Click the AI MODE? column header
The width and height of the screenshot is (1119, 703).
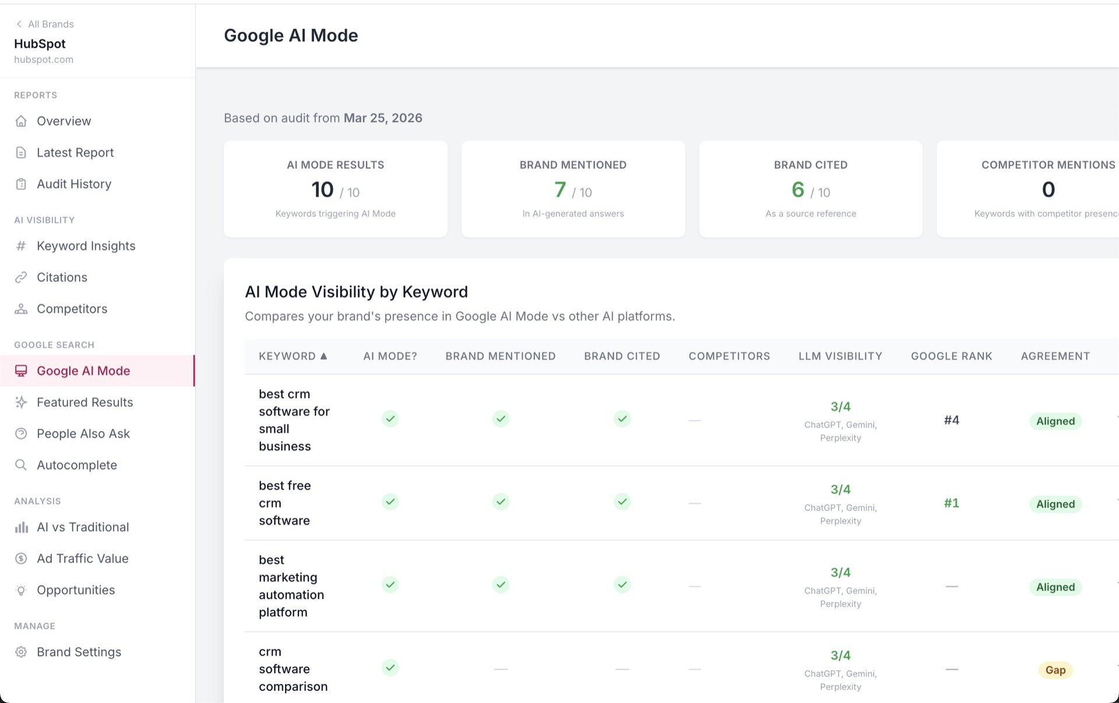pyautogui.click(x=390, y=356)
